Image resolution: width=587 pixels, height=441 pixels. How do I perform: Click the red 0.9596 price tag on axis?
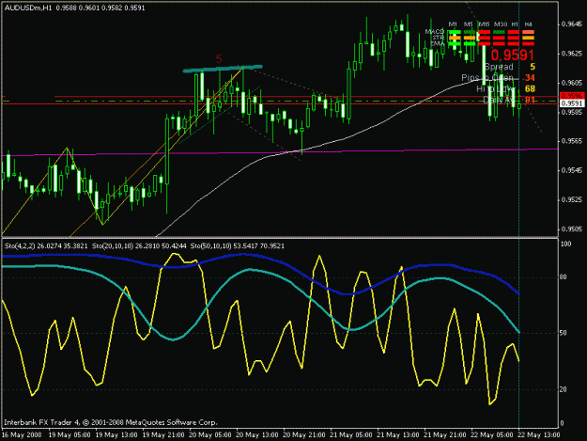(571, 96)
